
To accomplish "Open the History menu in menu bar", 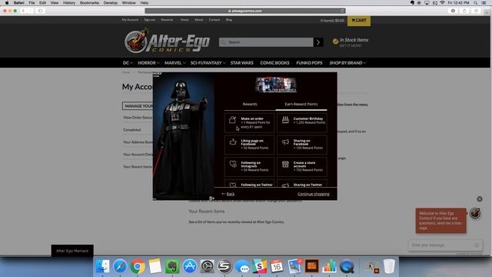I will coord(69,3).
